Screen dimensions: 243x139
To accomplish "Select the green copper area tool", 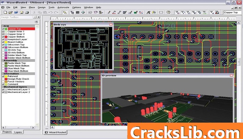I will coord(136,13).
